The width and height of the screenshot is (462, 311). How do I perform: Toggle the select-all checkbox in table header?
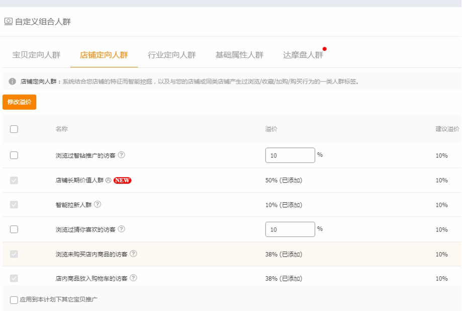coord(14,129)
